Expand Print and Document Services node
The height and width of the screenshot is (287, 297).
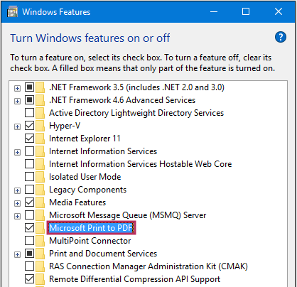[17, 254]
